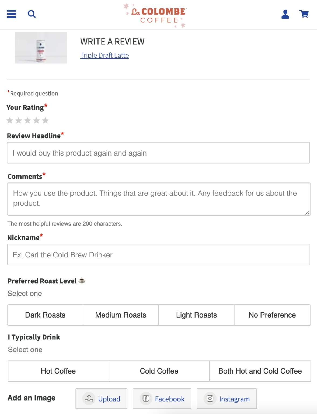Viewport: 317px width, 414px height.
Task: Click the search icon
Action: tap(32, 14)
